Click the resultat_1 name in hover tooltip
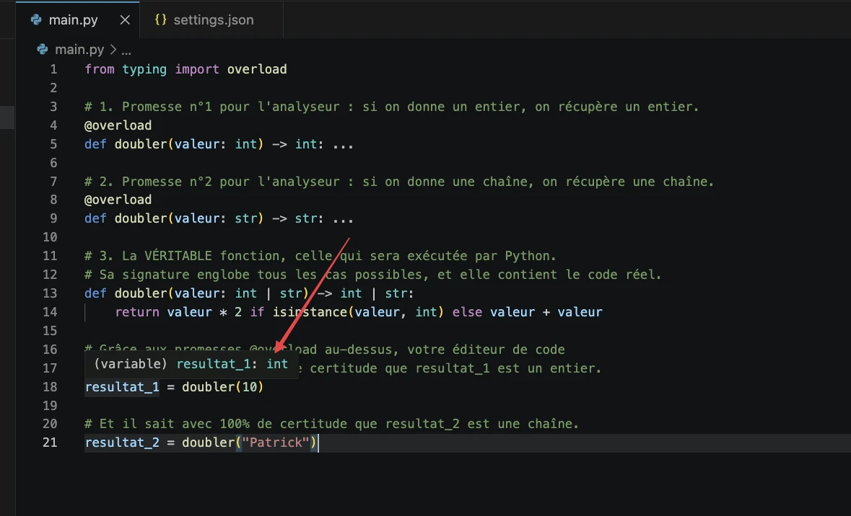851x516 pixels. (x=216, y=364)
